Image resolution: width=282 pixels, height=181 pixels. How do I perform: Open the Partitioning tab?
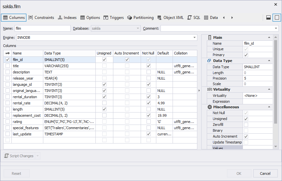point(140,18)
